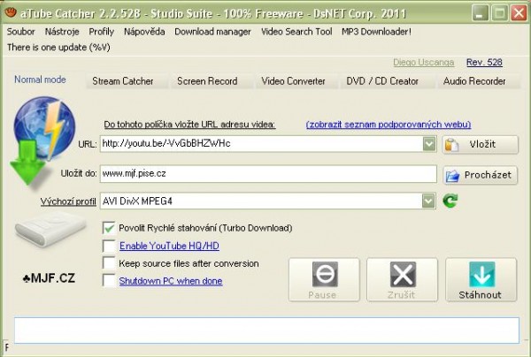Image resolution: width=531 pixels, height=357 pixels.
Task: Click zobrazit seznam podporovaných webu link
Action: pyautogui.click(x=389, y=125)
